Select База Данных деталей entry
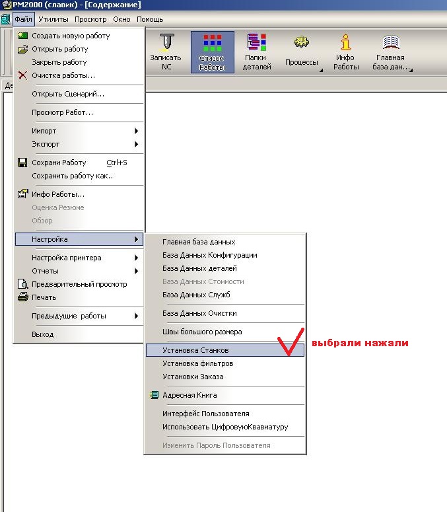The width and height of the screenshot is (447, 512). (x=224, y=268)
